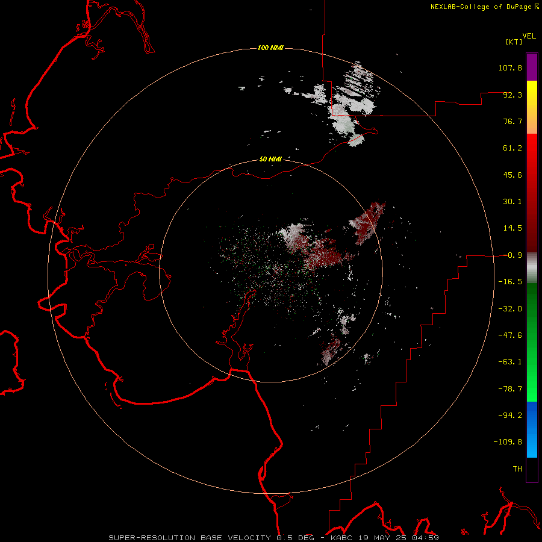Screen dimensions: 542x542
Task: Pick the red segment of velocity color bar
Action: pyautogui.click(x=532, y=193)
